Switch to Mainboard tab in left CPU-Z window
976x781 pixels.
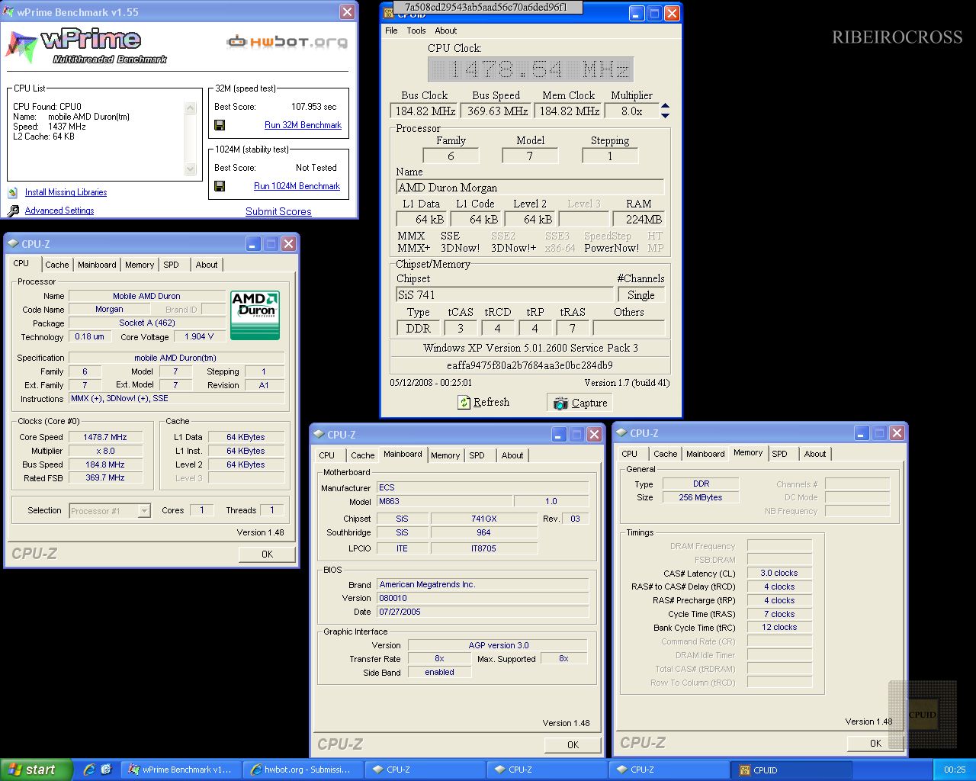pyautogui.click(x=97, y=265)
